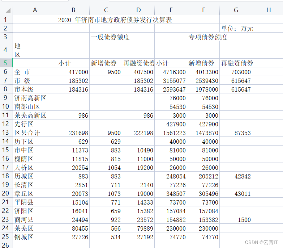Screen dimensions: 283x248
Task: Click the 一般债券额度 cell
Action: click(110, 37)
